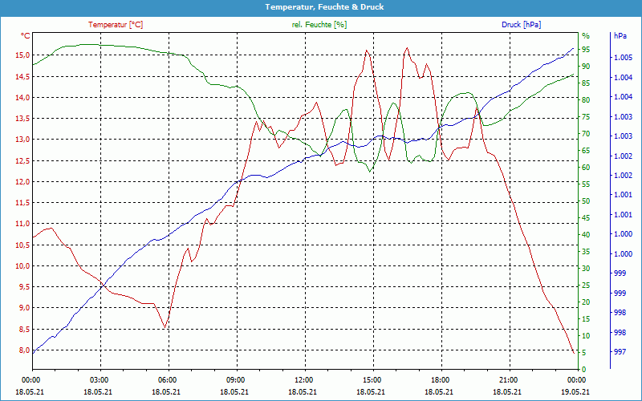Click the blue hPa axis unit label
642x401 pixels.
click(620, 36)
